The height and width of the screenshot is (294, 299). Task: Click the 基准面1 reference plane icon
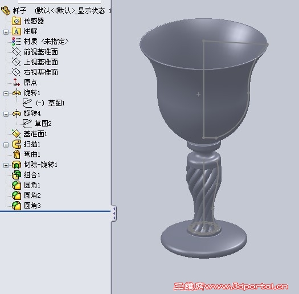[x=17, y=134]
